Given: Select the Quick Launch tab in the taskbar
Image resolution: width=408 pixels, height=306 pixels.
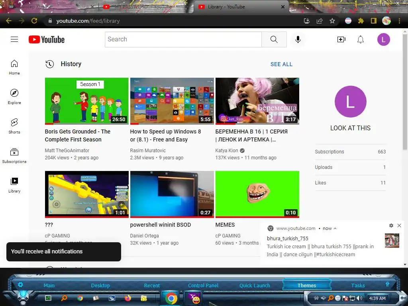Looking at the screenshot, I should coord(255,285).
